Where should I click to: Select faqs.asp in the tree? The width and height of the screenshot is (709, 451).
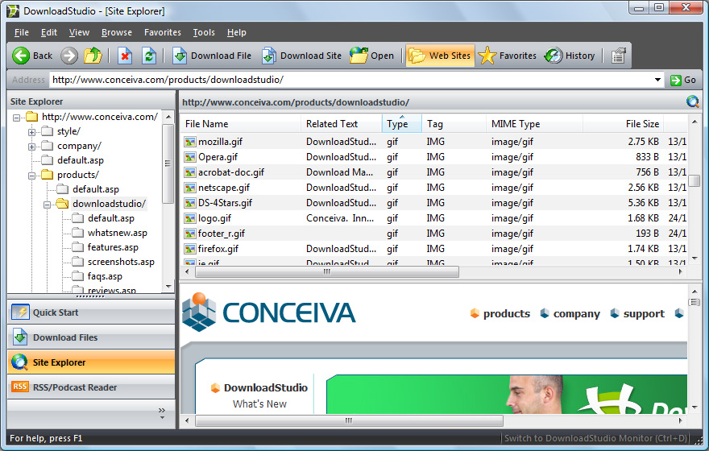pyautogui.click(x=105, y=276)
